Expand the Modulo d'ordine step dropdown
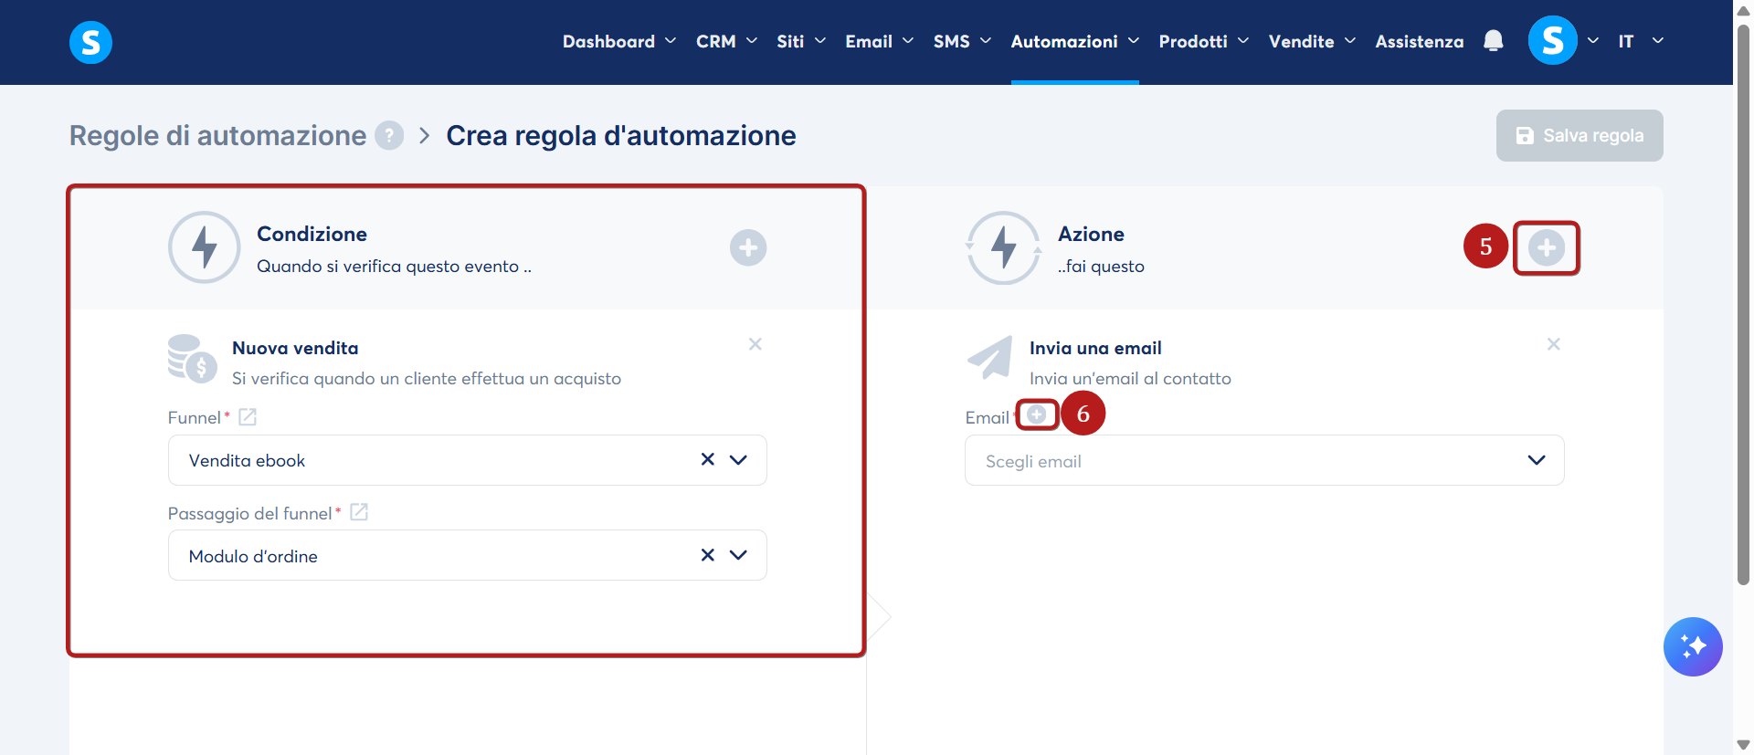This screenshot has width=1754, height=755. click(738, 555)
